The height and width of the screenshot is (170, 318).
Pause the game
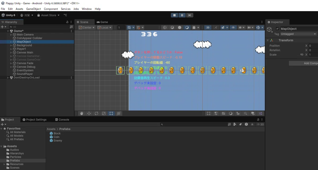pos(182,15)
